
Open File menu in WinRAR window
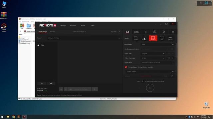(x=20, y=21)
